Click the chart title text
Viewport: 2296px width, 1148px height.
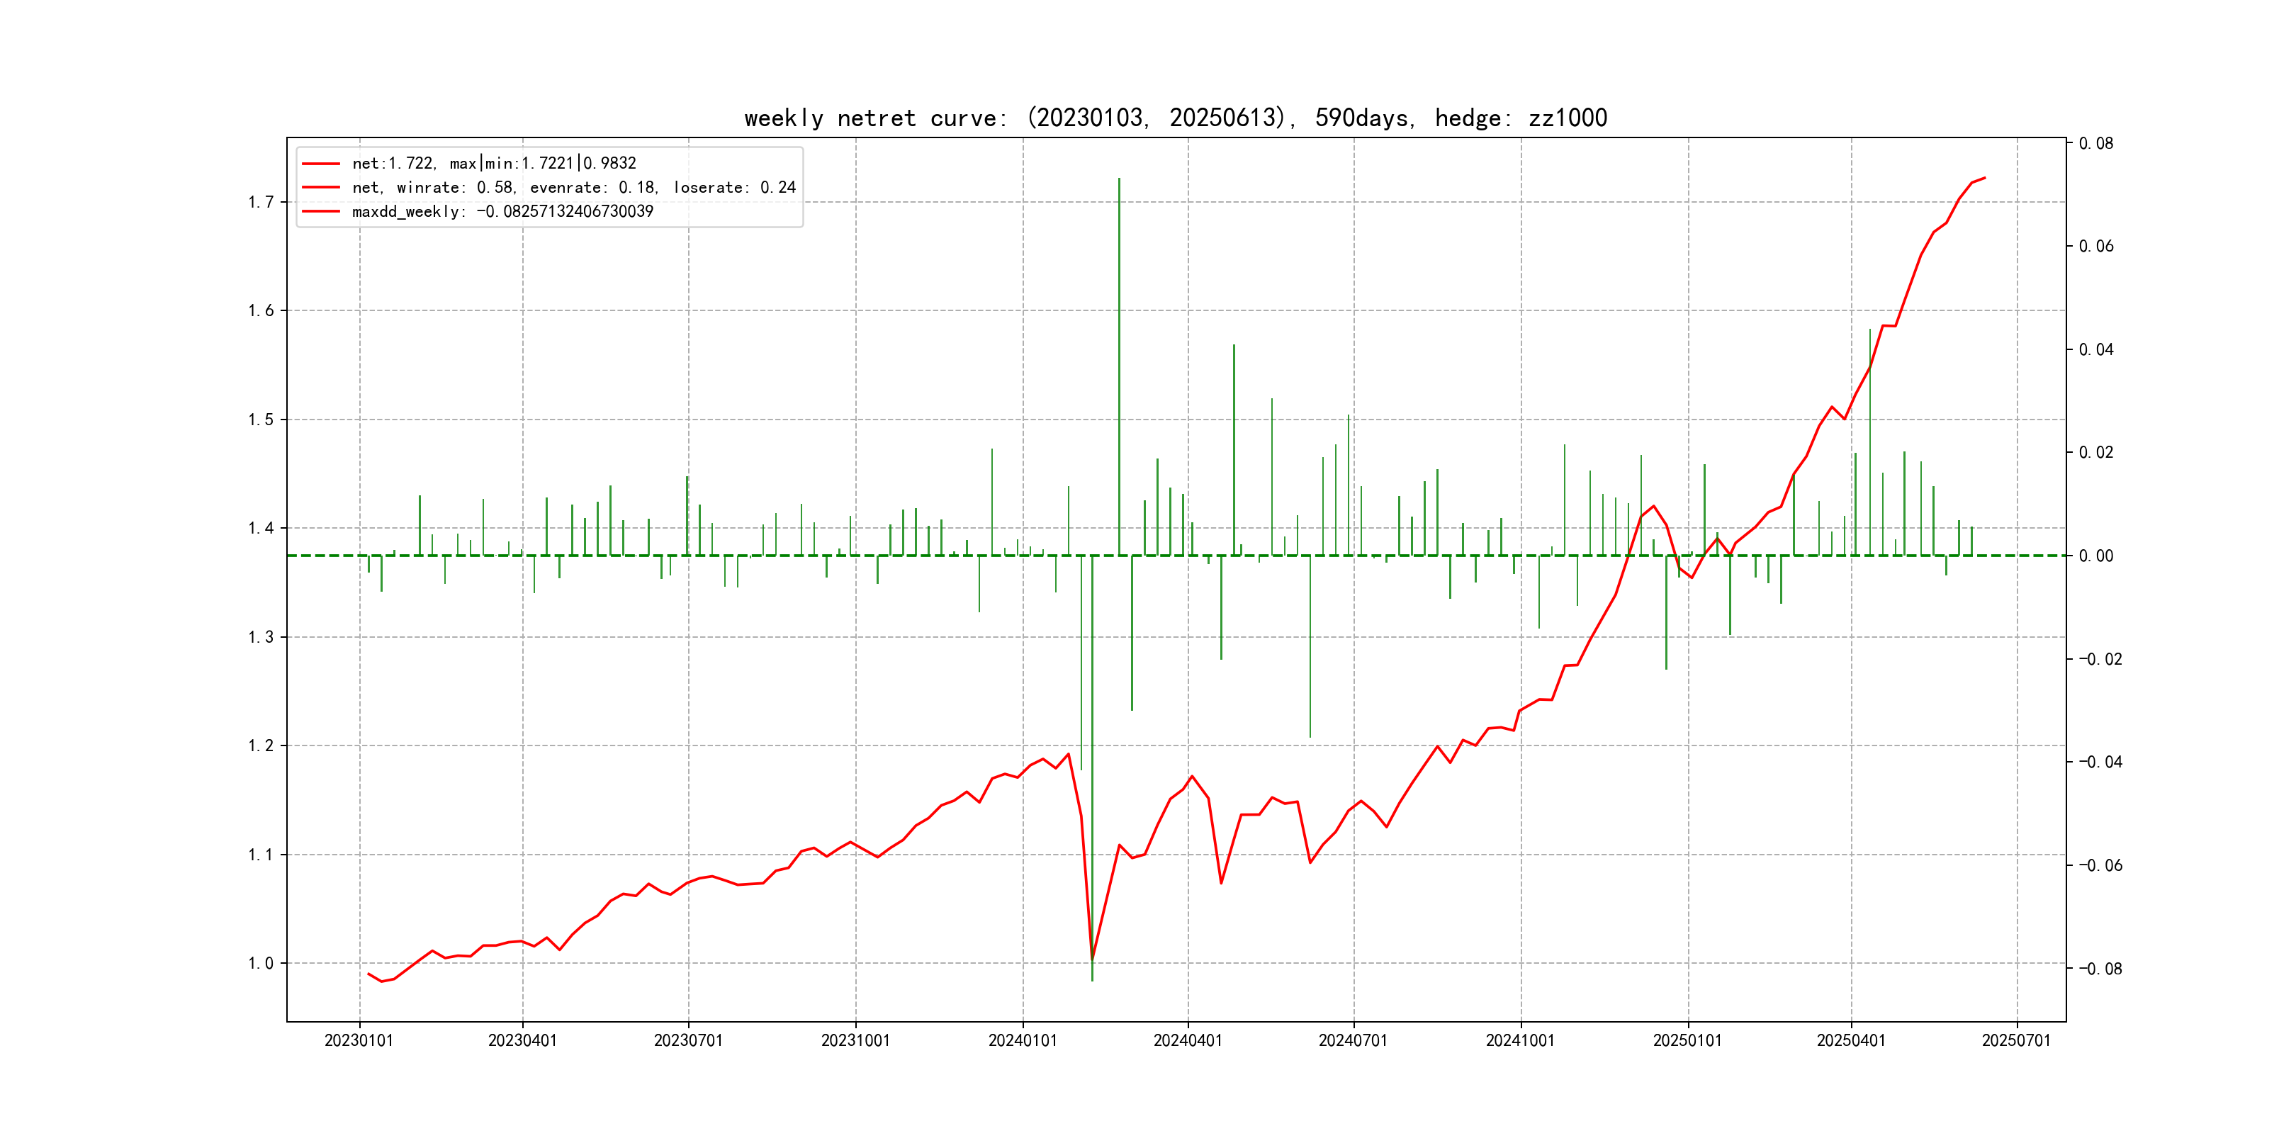point(1175,118)
